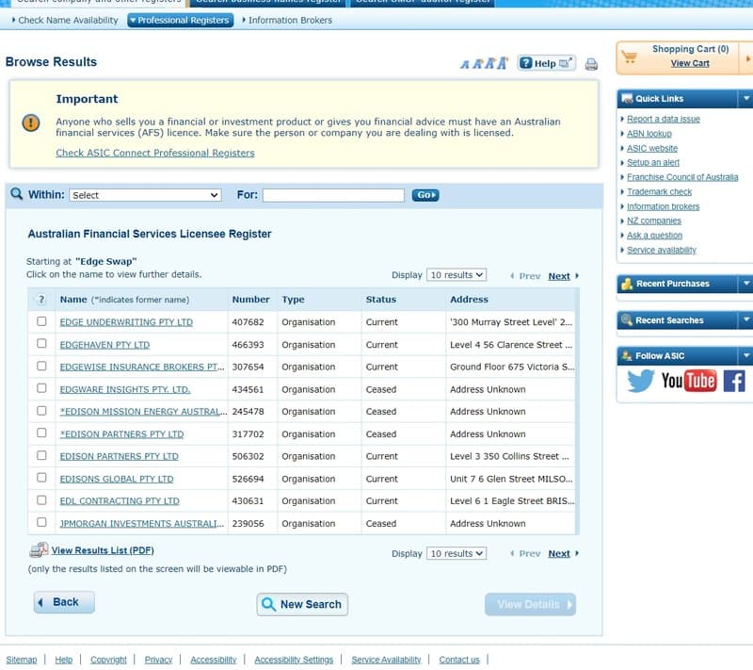
Task: Sort by Status column header
Action: [381, 300]
